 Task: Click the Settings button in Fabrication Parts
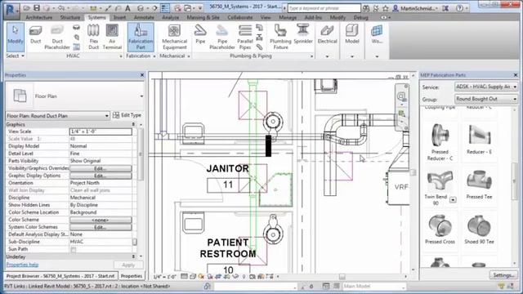tap(503, 275)
